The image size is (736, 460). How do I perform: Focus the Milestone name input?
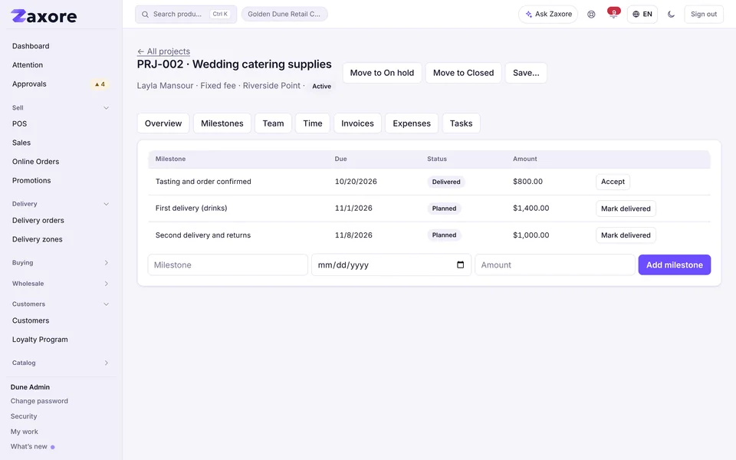(x=228, y=264)
